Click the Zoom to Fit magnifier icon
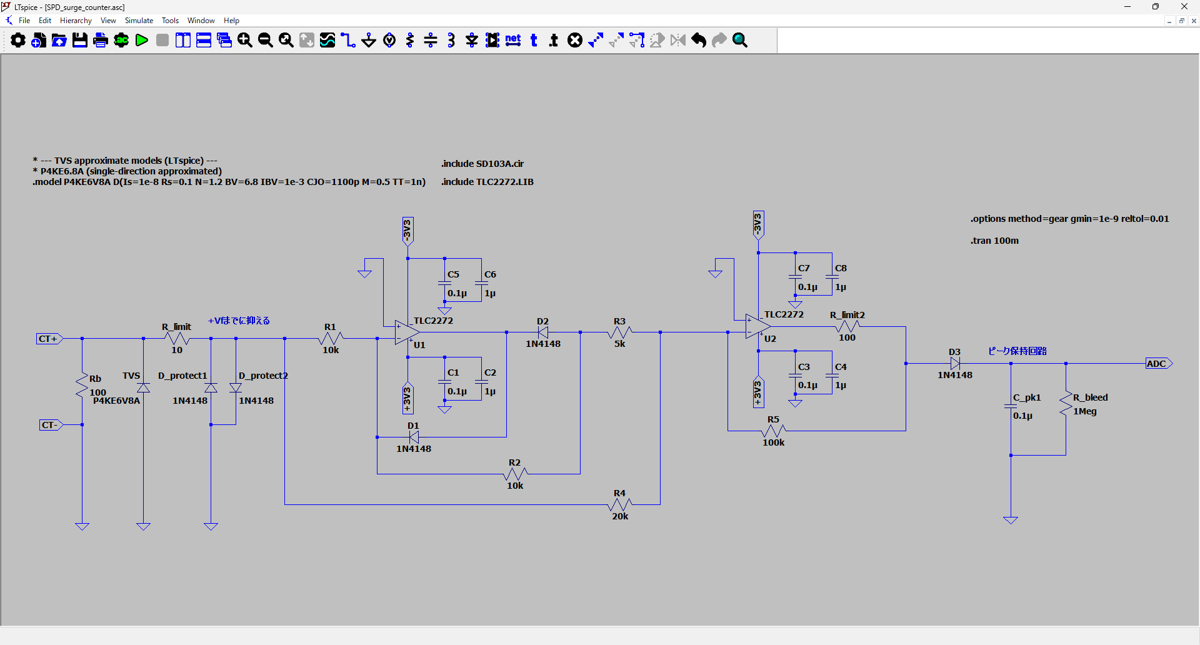The height and width of the screenshot is (645, 1200). 286,41
